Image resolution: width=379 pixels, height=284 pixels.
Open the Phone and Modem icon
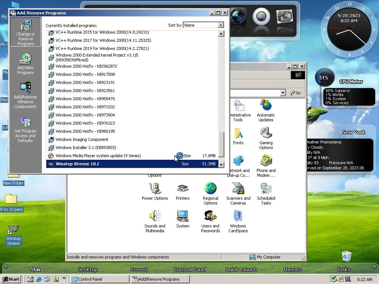[x=266, y=166]
